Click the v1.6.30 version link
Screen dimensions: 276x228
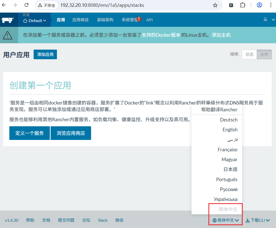12,220
